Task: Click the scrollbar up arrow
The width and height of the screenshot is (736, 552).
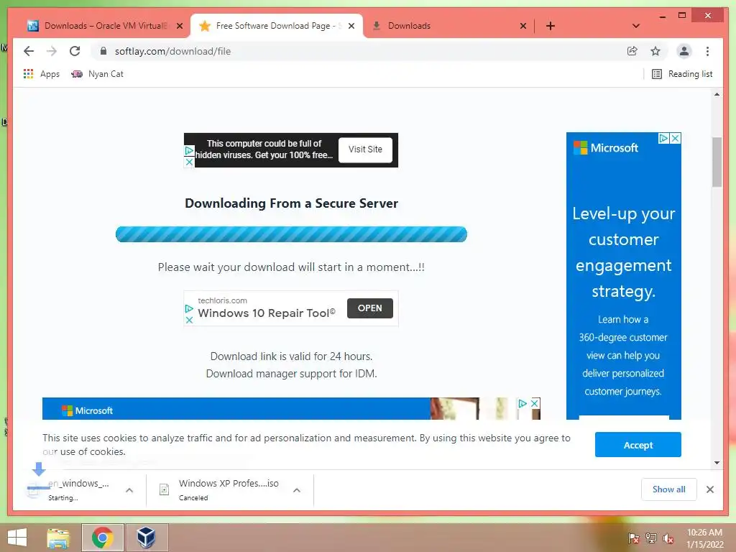Action: tap(717, 94)
